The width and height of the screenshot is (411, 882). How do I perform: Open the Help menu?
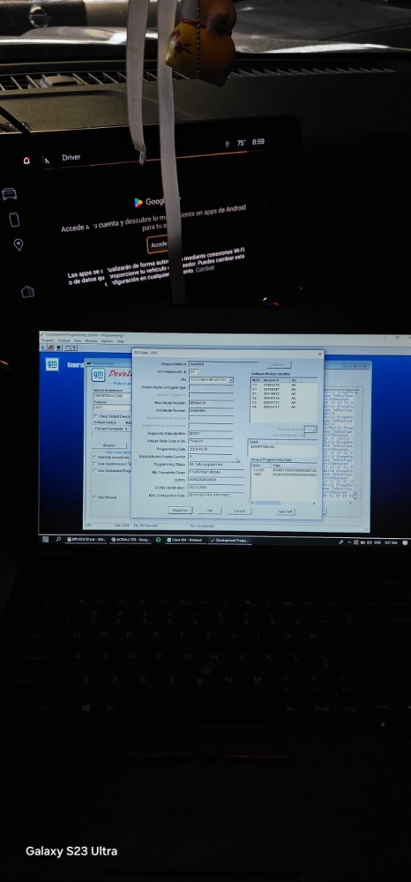coord(120,340)
